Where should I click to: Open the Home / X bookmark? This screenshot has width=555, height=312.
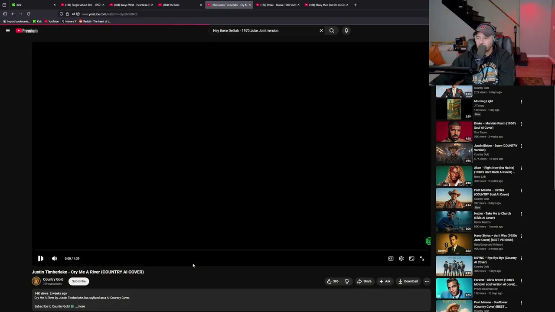(69, 21)
